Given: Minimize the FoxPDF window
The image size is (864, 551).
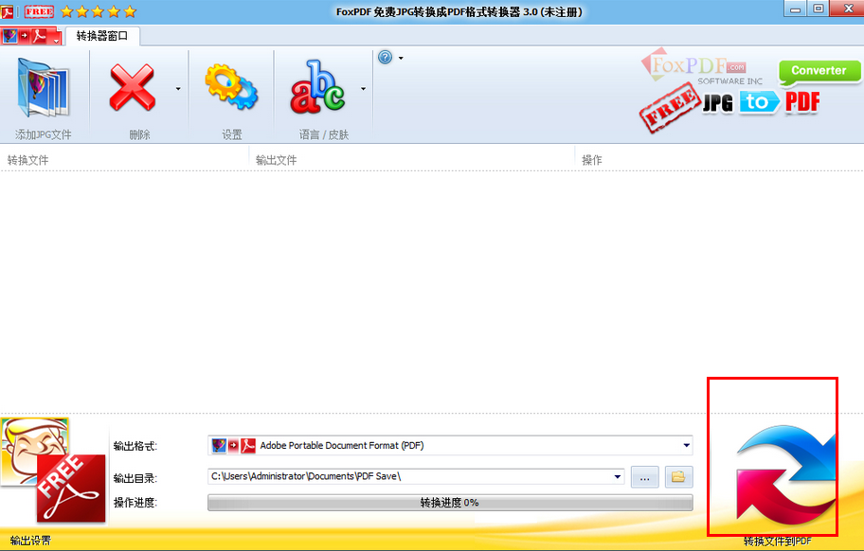Looking at the screenshot, I should click(x=795, y=9).
